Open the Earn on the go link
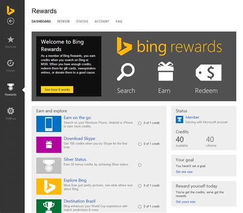 (x=77, y=118)
